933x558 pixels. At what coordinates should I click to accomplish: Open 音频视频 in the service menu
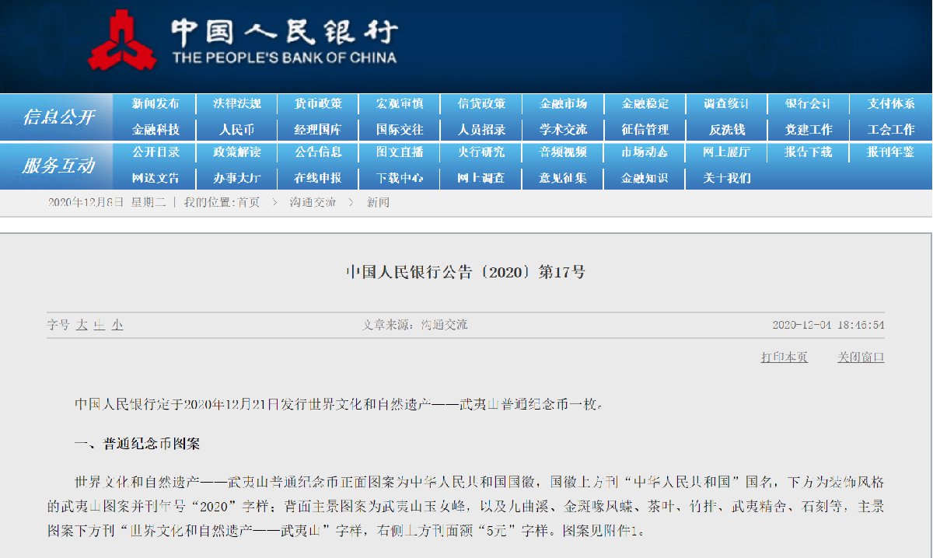[x=563, y=152]
